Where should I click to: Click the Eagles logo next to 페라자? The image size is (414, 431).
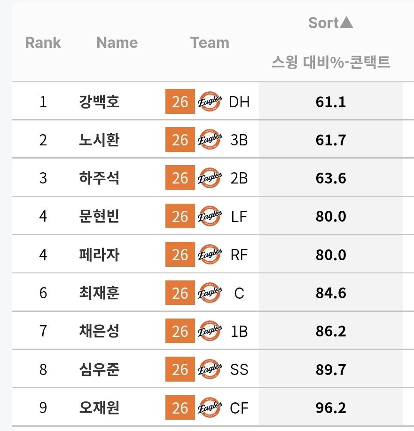[x=210, y=255]
